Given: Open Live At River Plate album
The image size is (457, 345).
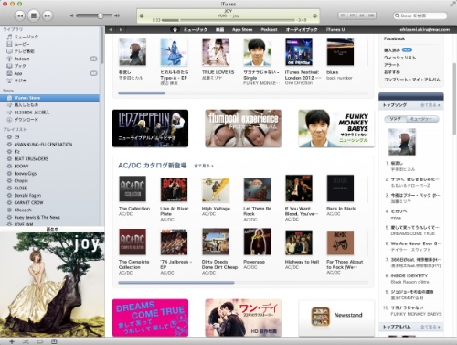Looking at the screenshot, I should coord(174,189).
